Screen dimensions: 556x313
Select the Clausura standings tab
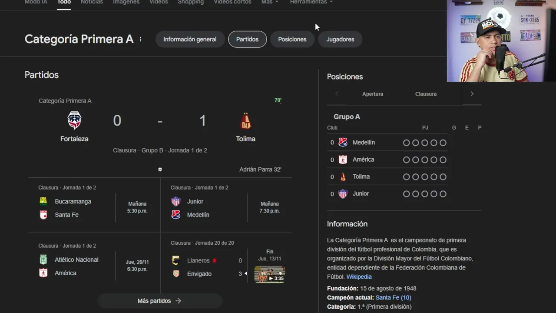[x=426, y=94]
